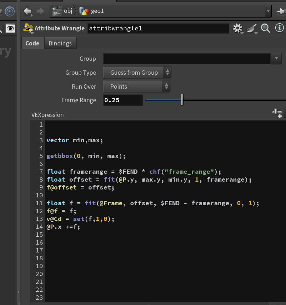The image size is (286, 305).
Task: Click the forward navigation arrow
Action: [40, 11]
